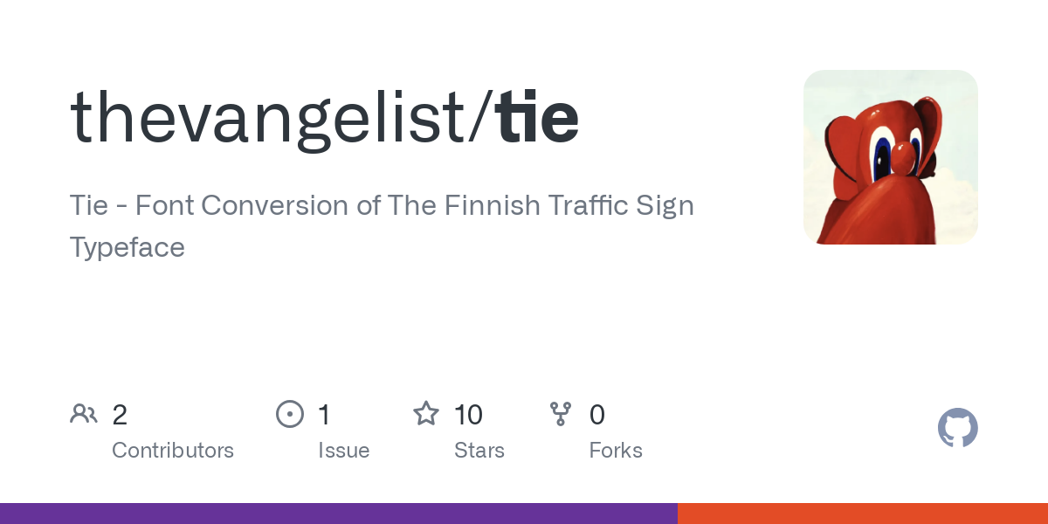This screenshot has width=1048, height=524.
Task: Click the orange language bar segment
Action: click(862, 514)
